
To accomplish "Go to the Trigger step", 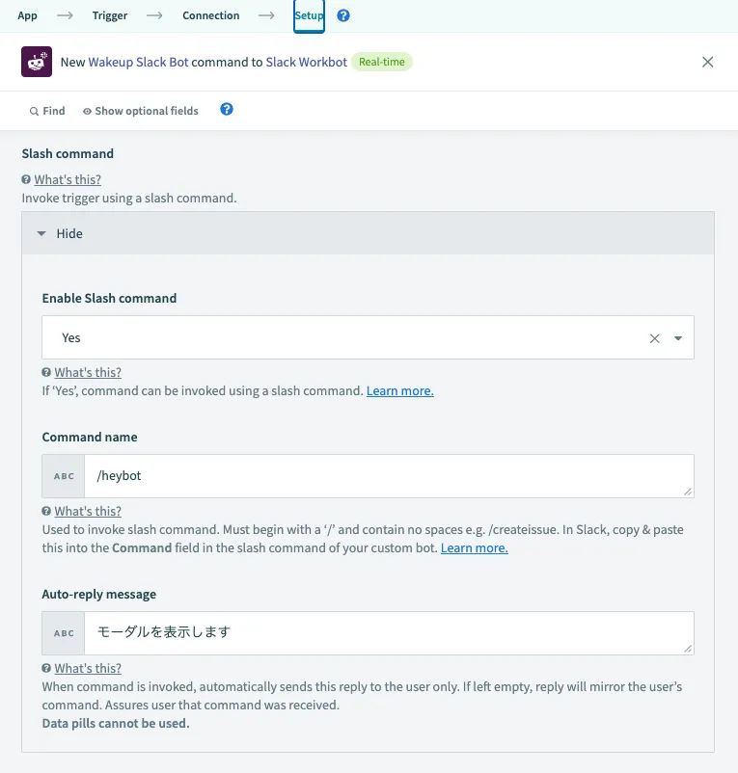I will (110, 16).
